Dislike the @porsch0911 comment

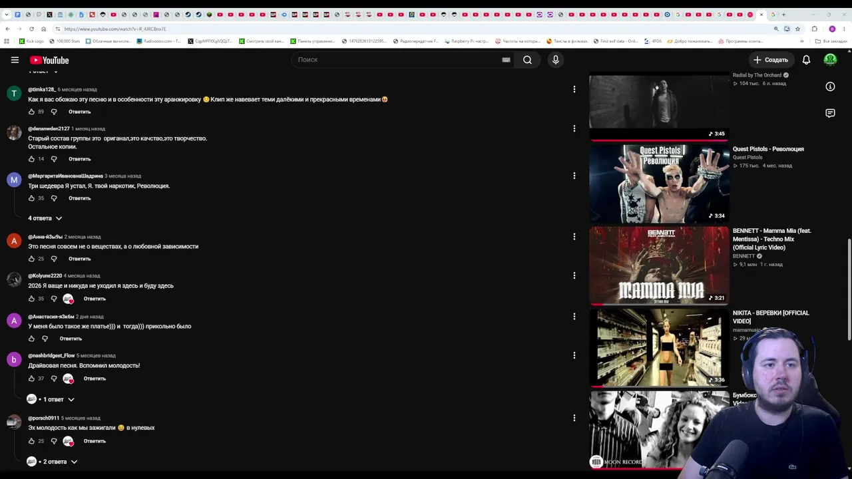pyautogui.click(x=54, y=441)
